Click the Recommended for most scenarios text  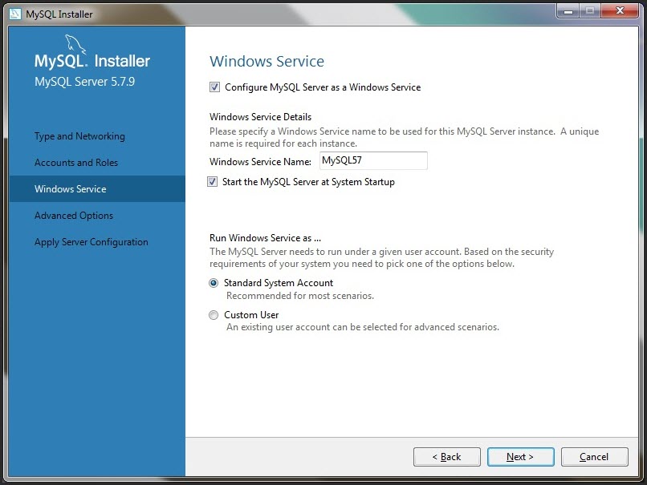300,296
